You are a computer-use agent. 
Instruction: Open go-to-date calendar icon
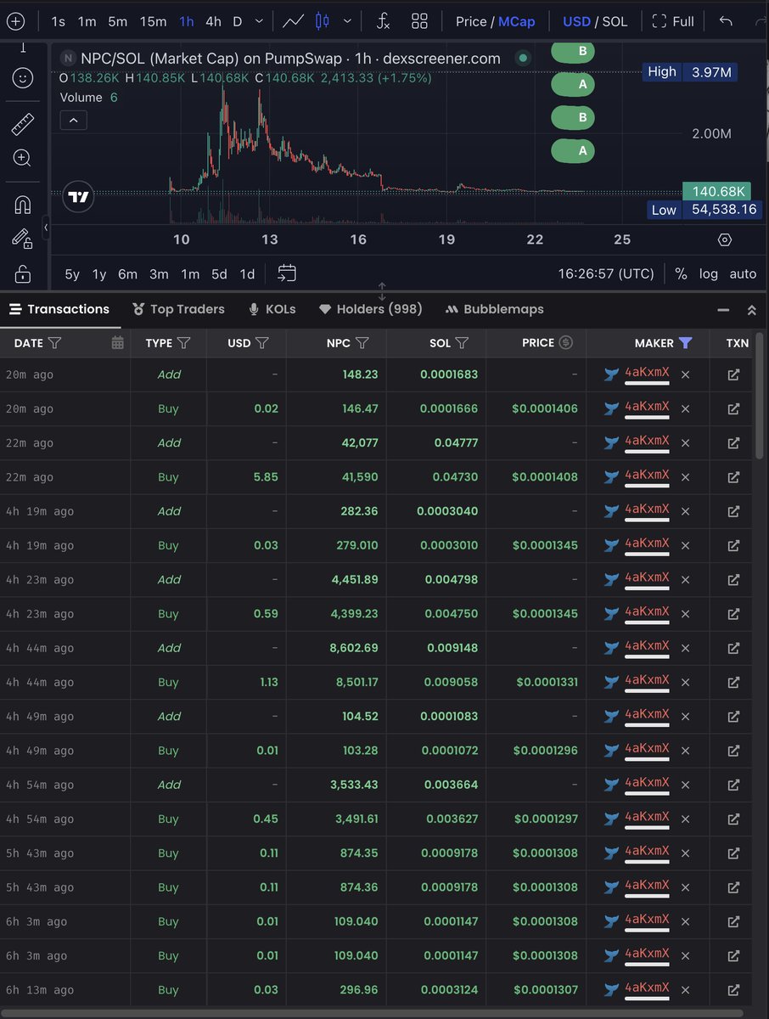[287, 273]
